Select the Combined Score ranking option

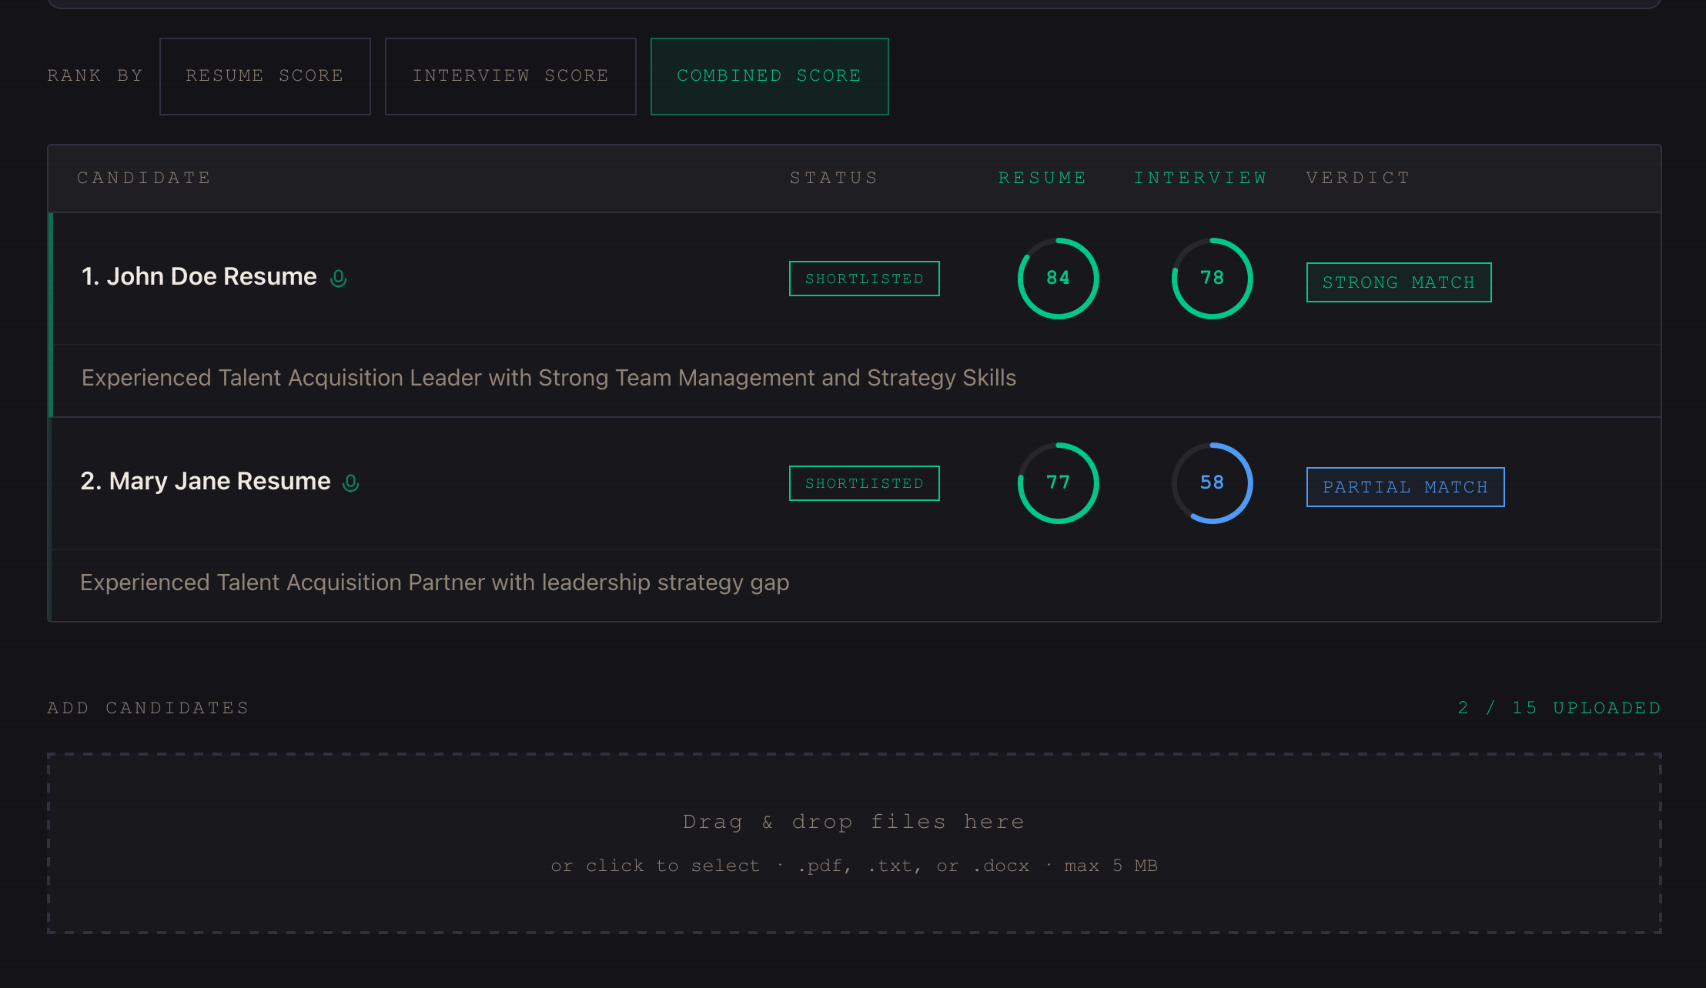point(769,76)
